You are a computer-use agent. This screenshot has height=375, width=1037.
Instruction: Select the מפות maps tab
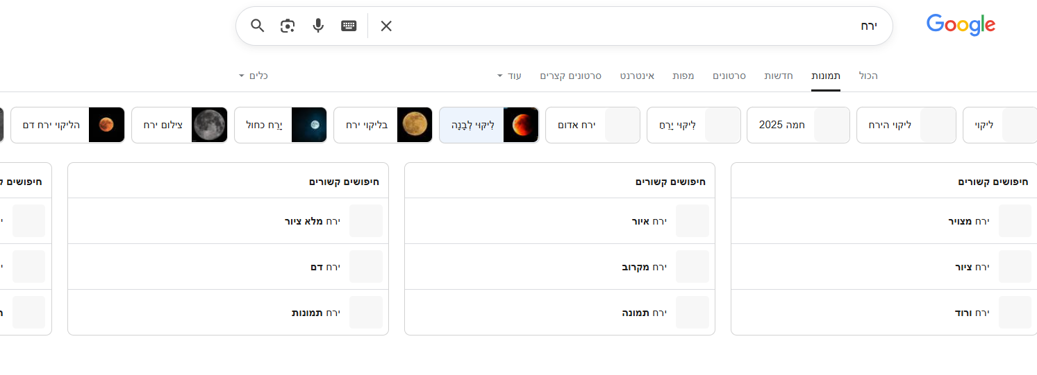point(683,76)
